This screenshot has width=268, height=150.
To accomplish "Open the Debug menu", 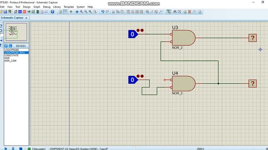I will (x=46, y=7).
